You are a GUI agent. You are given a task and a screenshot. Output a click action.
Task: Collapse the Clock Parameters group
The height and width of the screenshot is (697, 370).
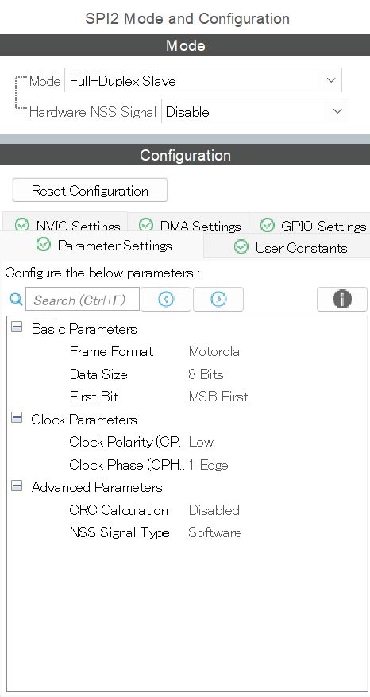click(17, 419)
